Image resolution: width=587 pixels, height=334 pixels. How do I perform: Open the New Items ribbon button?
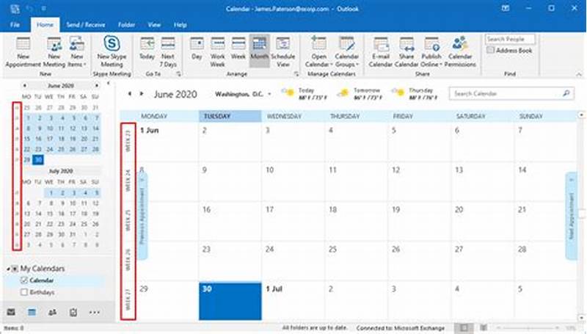(77, 52)
